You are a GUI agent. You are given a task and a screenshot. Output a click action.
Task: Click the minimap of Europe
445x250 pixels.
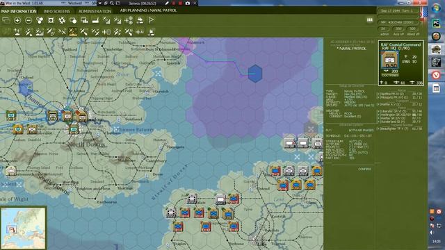23,228
